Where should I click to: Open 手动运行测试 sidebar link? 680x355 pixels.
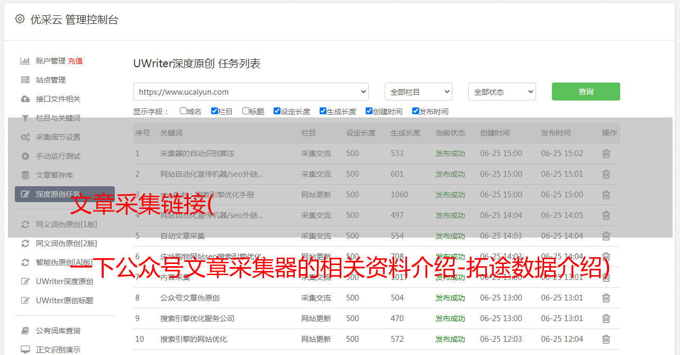[58, 156]
